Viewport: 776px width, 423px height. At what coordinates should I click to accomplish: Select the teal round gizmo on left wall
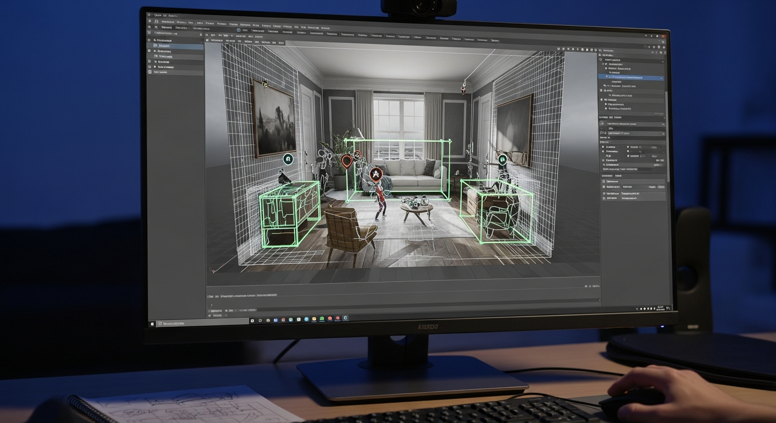pos(287,159)
